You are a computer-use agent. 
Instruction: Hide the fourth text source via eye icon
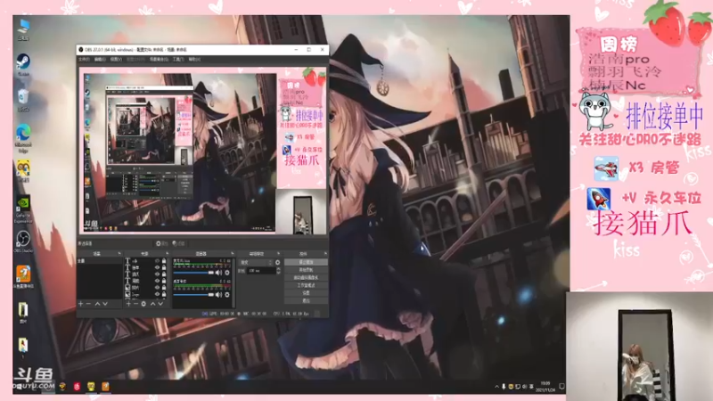(x=158, y=281)
